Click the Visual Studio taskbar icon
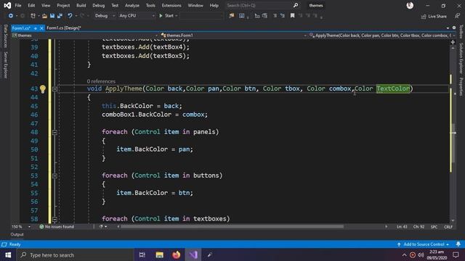The height and width of the screenshot is (261, 465). 193,254
